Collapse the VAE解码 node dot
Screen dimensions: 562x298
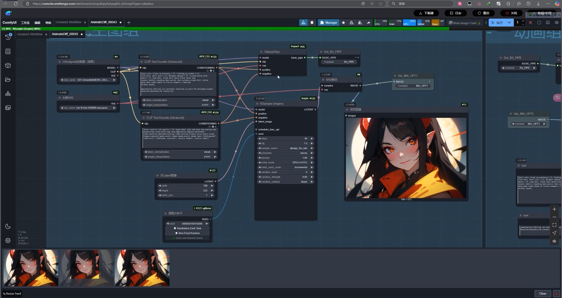coord(323,80)
